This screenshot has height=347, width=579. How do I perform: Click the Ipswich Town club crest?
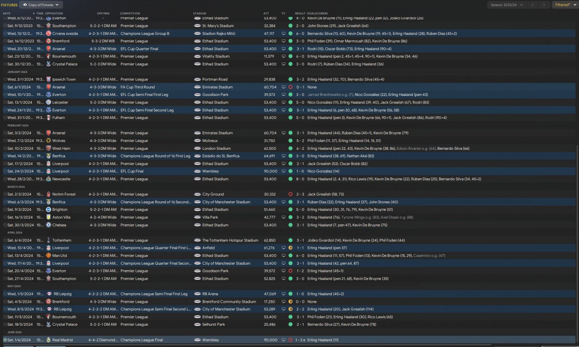click(48, 79)
